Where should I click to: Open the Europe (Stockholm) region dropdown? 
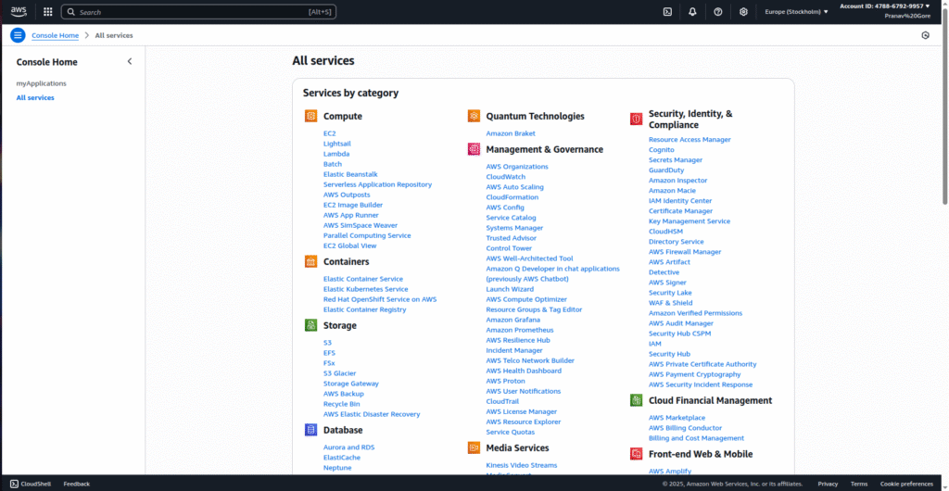[x=796, y=11]
